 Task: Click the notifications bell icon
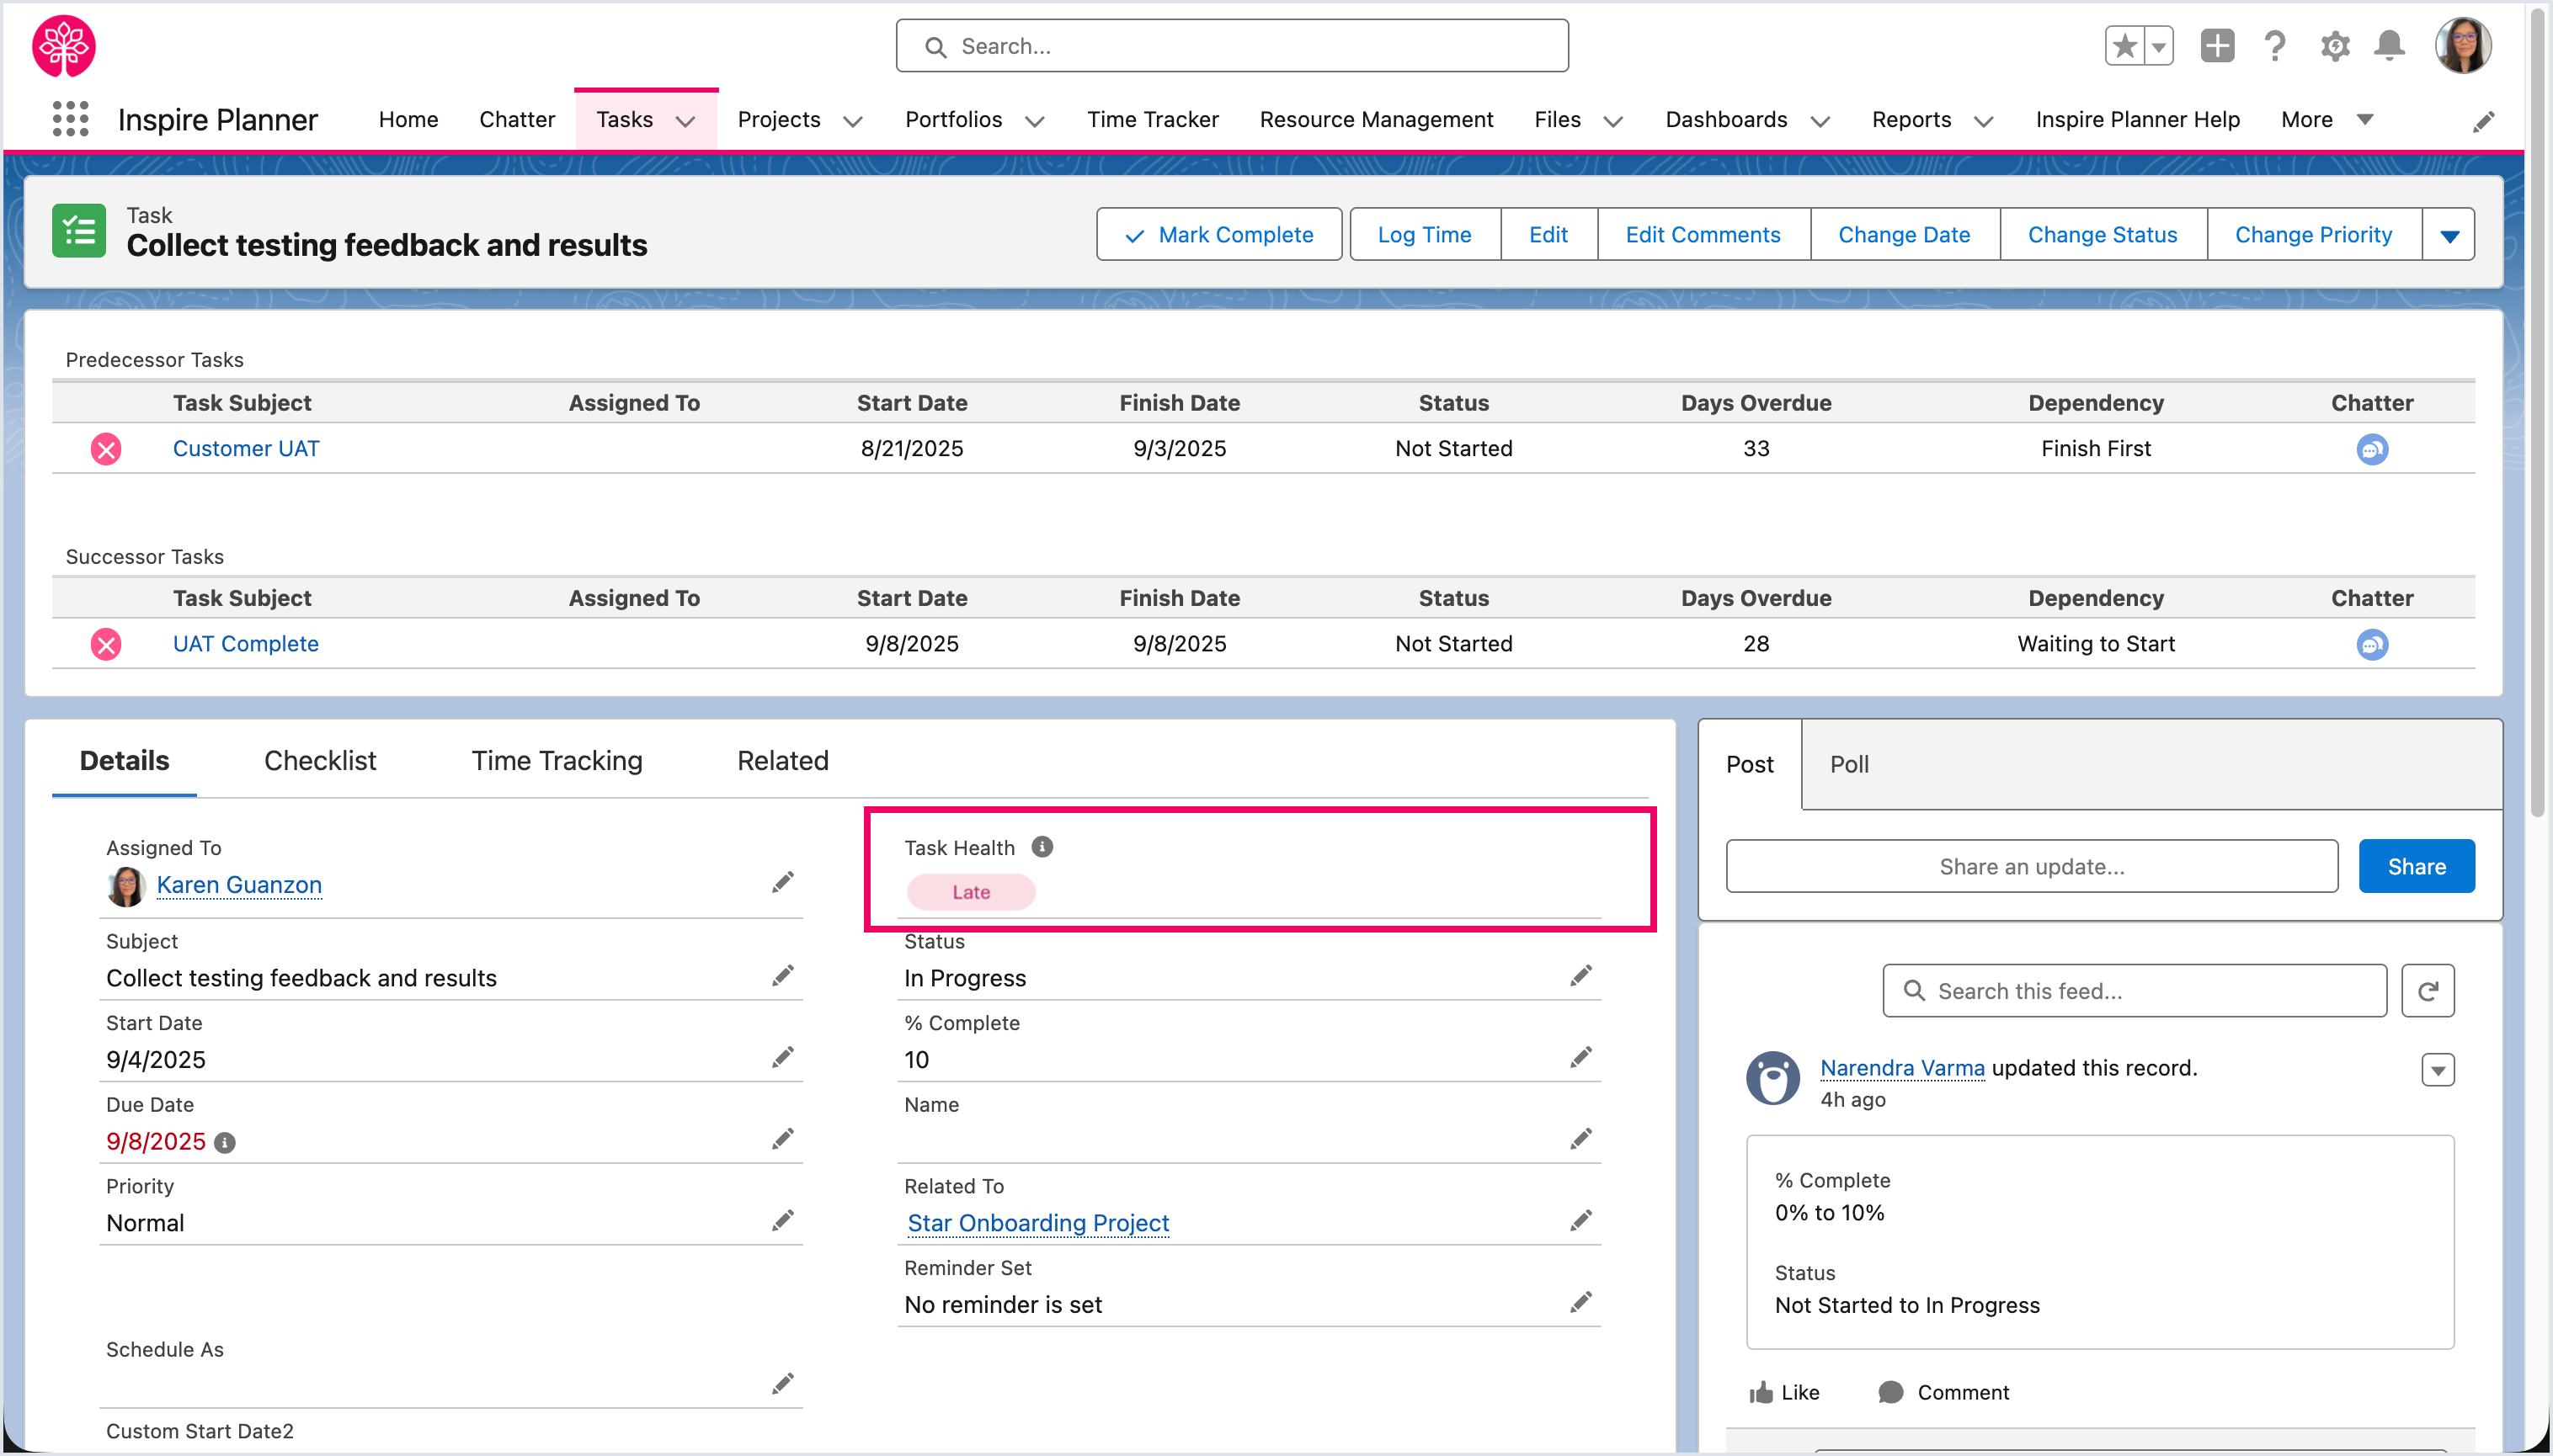(x=2389, y=46)
